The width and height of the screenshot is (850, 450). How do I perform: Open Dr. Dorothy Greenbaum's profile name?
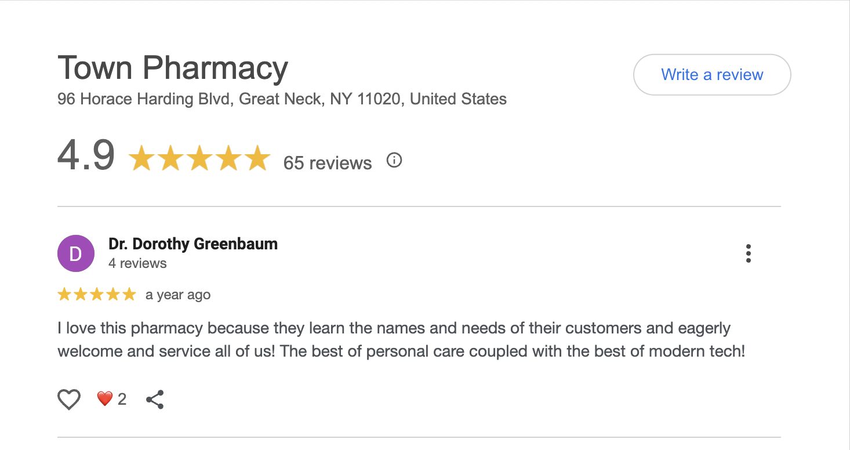click(193, 244)
